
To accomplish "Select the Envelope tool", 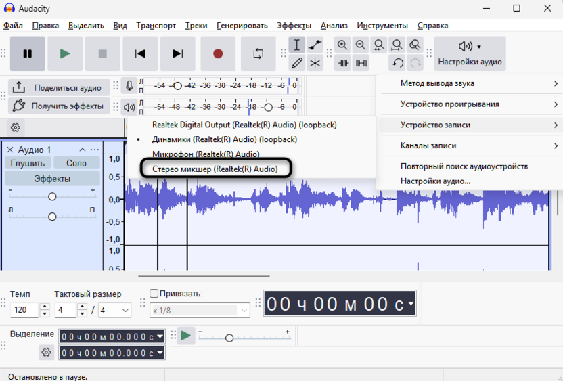I will click(x=315, y=45).
